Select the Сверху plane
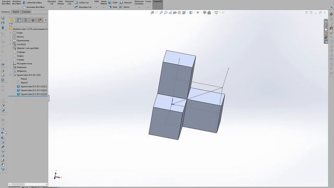Image resolution: width=334 pixels, height=188 pixels. click(x=20, y=56)
